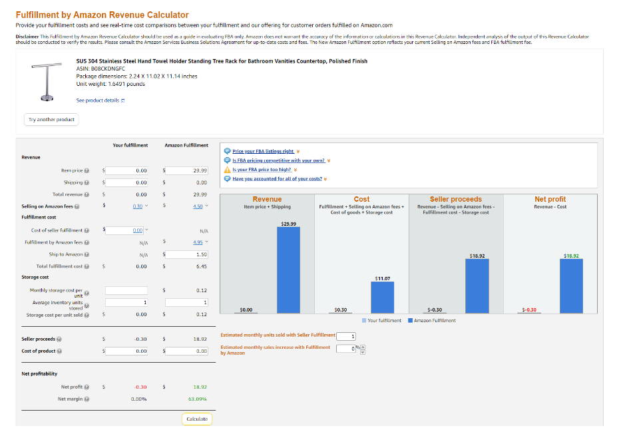Click the help icon next to Total revenue
621x442 pixels.
pyautogui.click(x=87, y=194)
